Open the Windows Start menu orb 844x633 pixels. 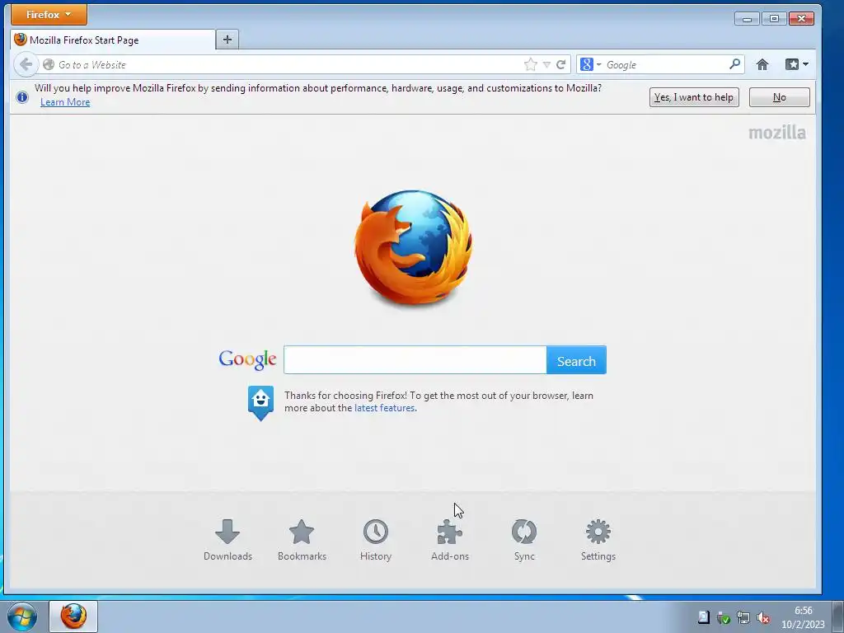click(22, 617)
